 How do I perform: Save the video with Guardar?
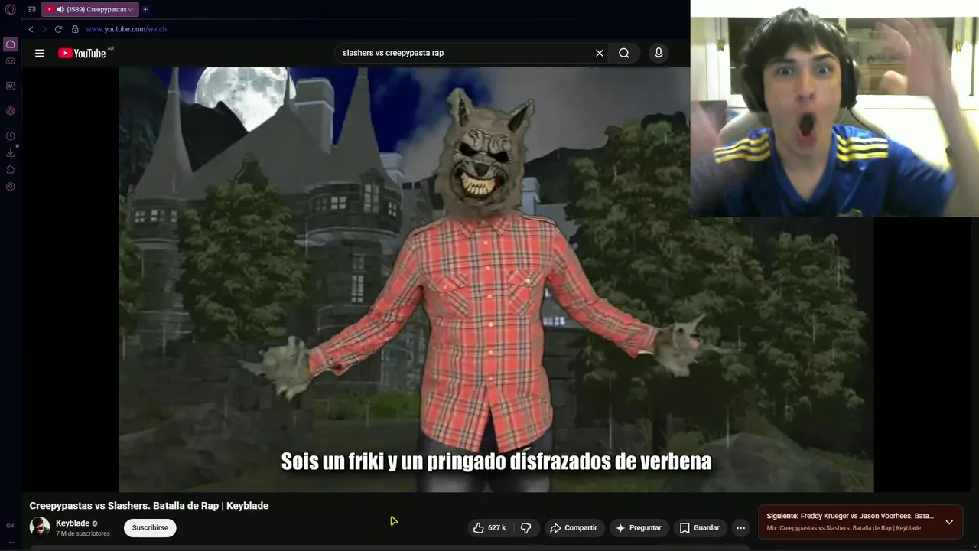[700, 527]
